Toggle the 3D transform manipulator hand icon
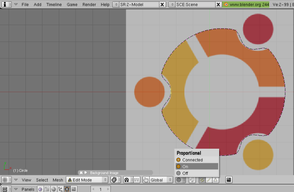 [146, 180]
